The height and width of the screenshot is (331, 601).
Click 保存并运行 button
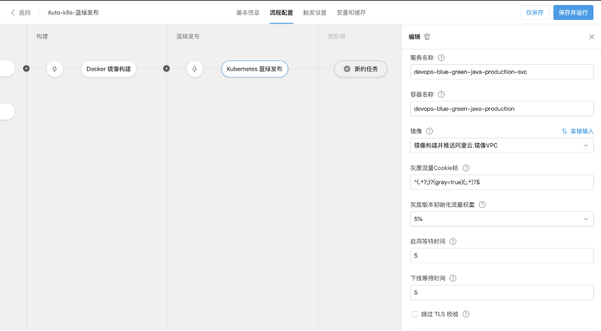click(573, 13)
